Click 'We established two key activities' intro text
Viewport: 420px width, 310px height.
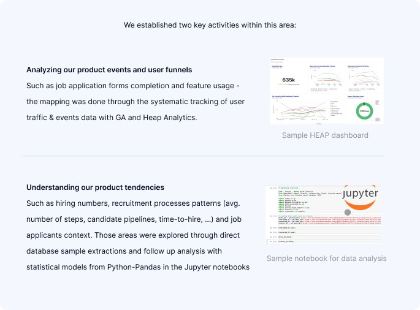click(210, 25)
